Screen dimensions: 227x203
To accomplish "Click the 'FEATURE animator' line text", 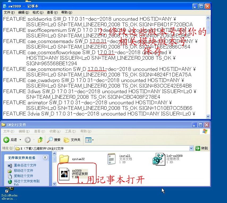I will [87, 103].
